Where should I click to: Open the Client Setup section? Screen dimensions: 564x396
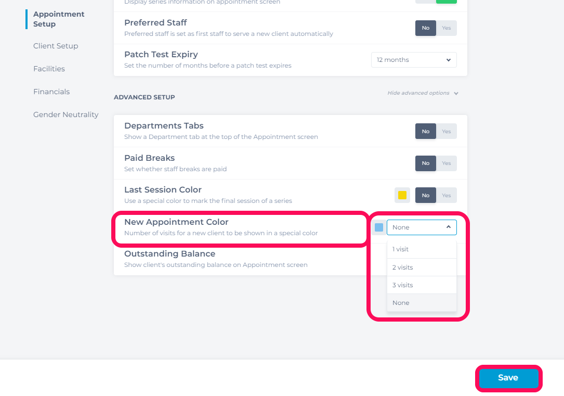[x=56, y=46]
